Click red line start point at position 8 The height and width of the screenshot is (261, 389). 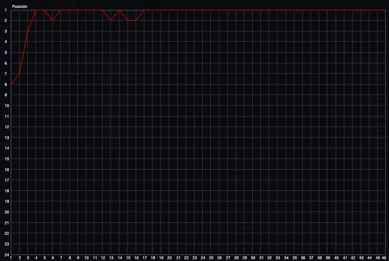click(11, 84)
